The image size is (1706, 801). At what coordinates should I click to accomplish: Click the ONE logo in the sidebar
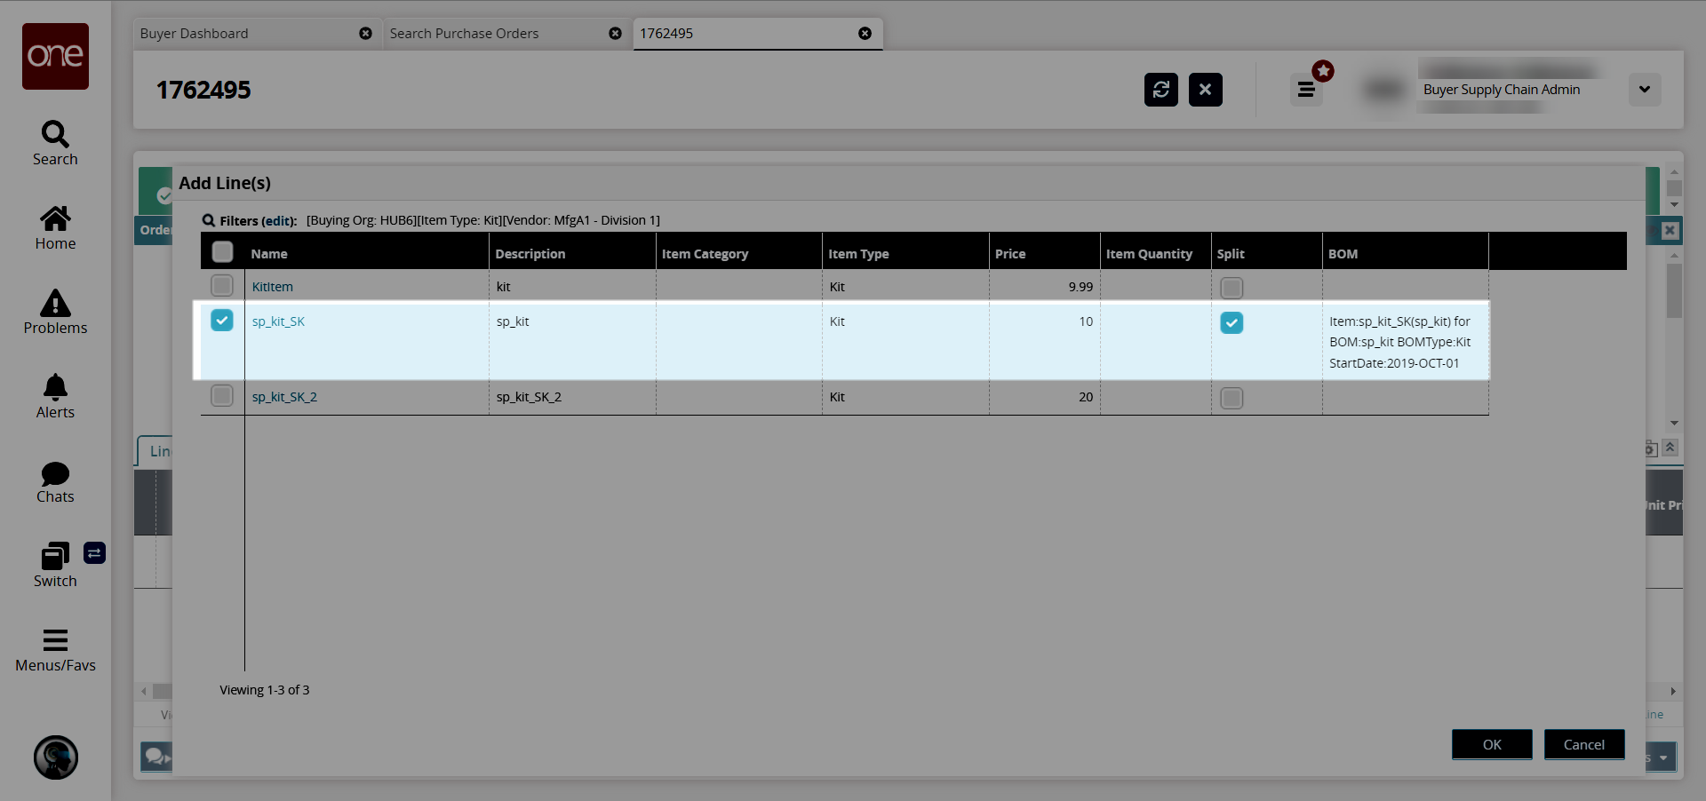coord(55,56)
